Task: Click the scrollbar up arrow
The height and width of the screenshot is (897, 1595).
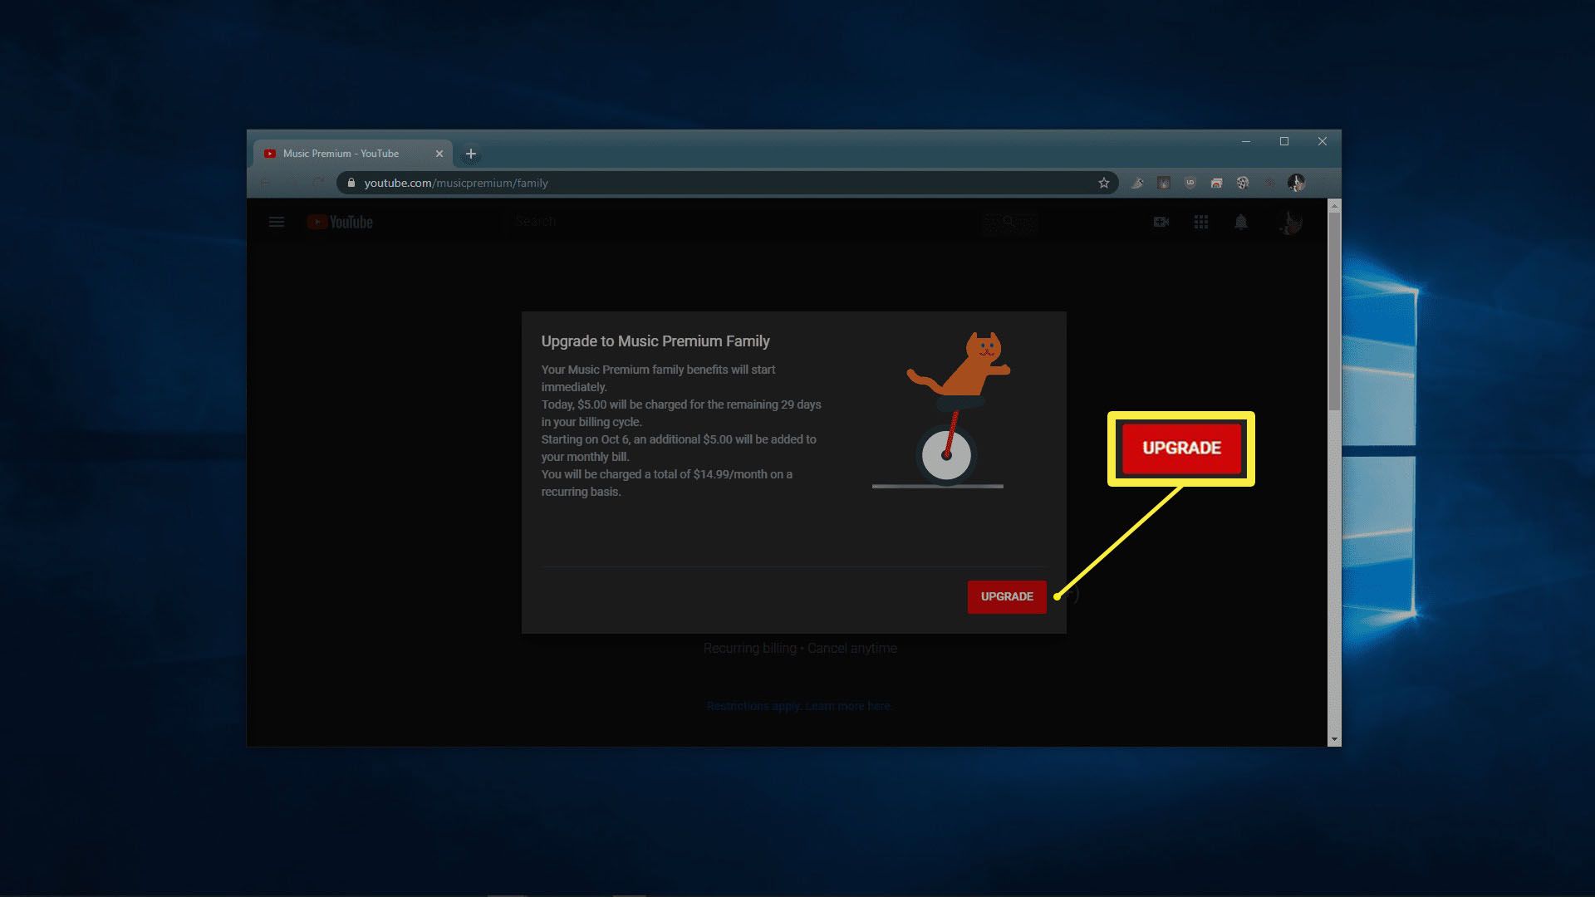Action: click(x=1334, y=205)
